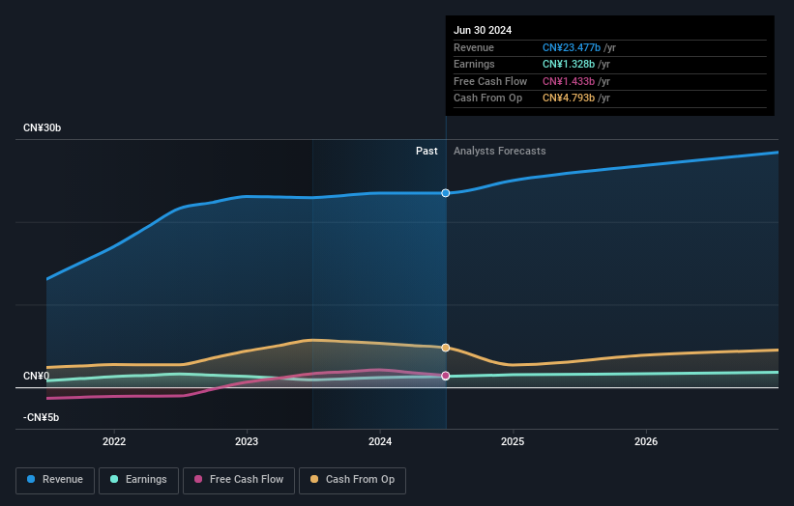Click the Earnings row label in tooltip
The height and width of the screenshot is (506, 794).
(474, 64)
